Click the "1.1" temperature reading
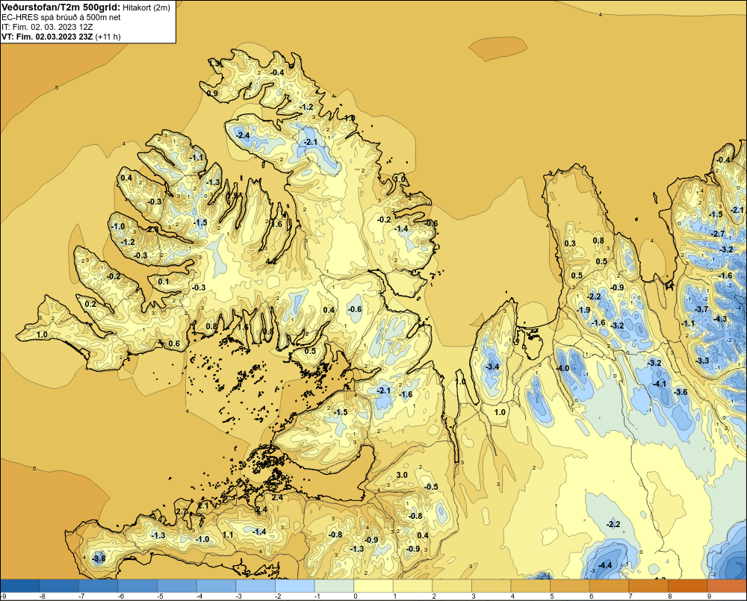This screenshot has width=747, height=601. pos(228,535)
